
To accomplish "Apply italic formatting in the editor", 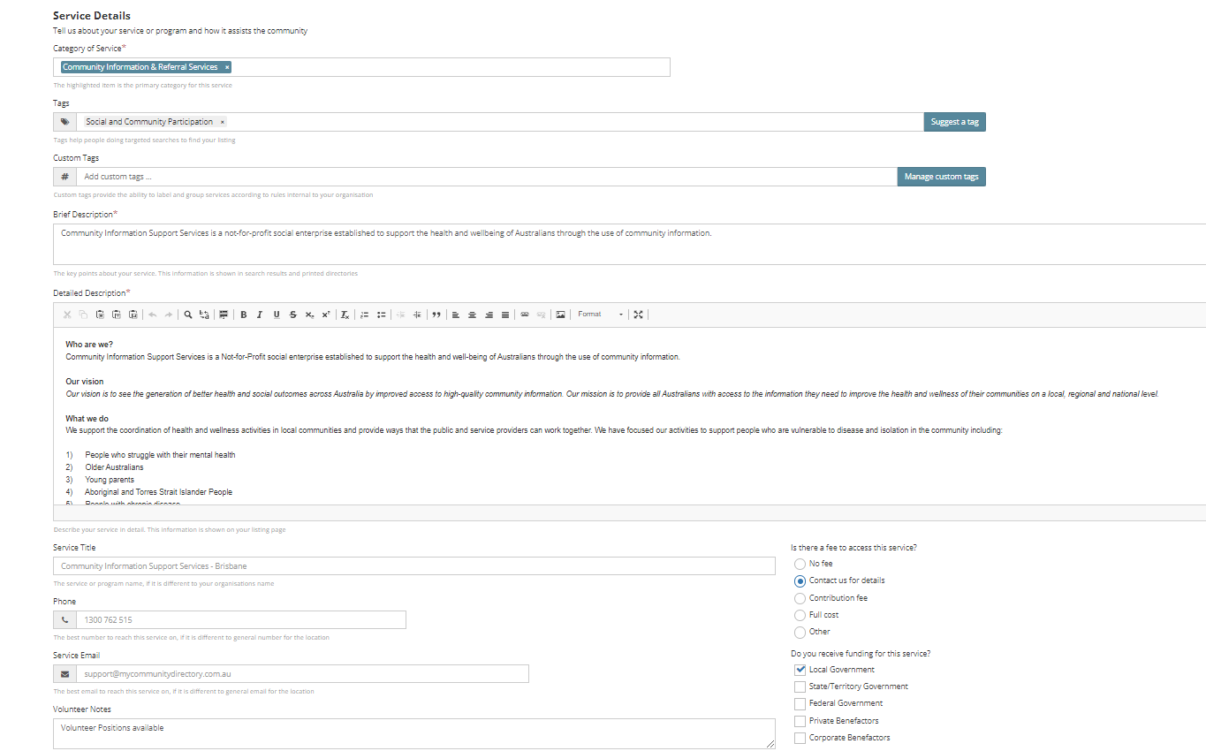I will point(260,315).
